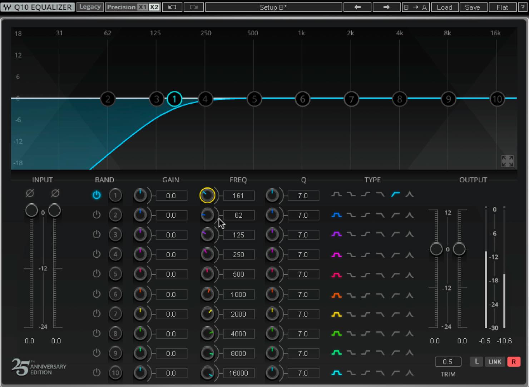
Task: Select bell filter type for band 2
Action: [336, 215]
